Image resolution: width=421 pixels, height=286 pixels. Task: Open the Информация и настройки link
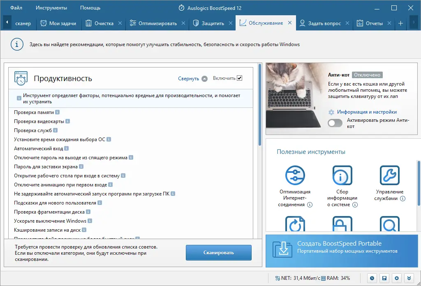pos(367,112)
